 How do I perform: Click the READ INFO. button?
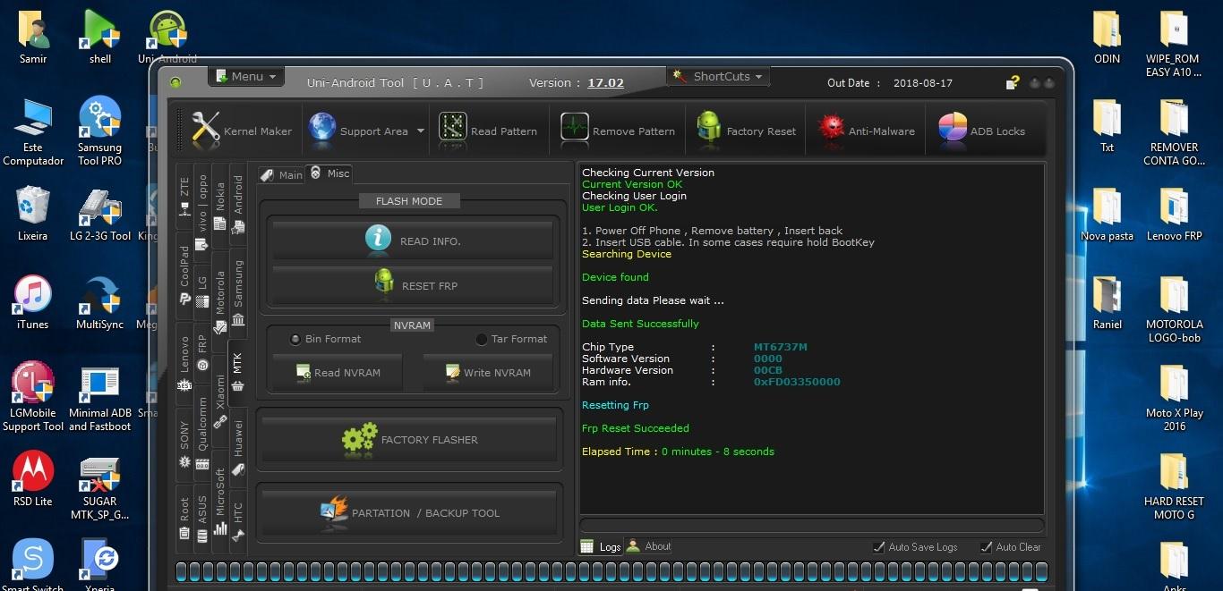click(412, 240)
